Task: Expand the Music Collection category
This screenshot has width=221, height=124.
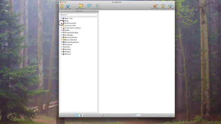Action: (61, 40)
